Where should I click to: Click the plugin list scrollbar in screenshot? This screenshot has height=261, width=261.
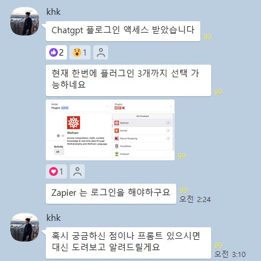click(x=173, y=132)
